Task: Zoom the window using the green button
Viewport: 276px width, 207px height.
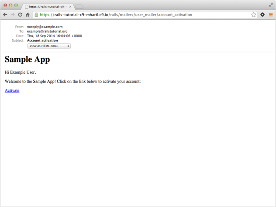Action: pos(16,5)
